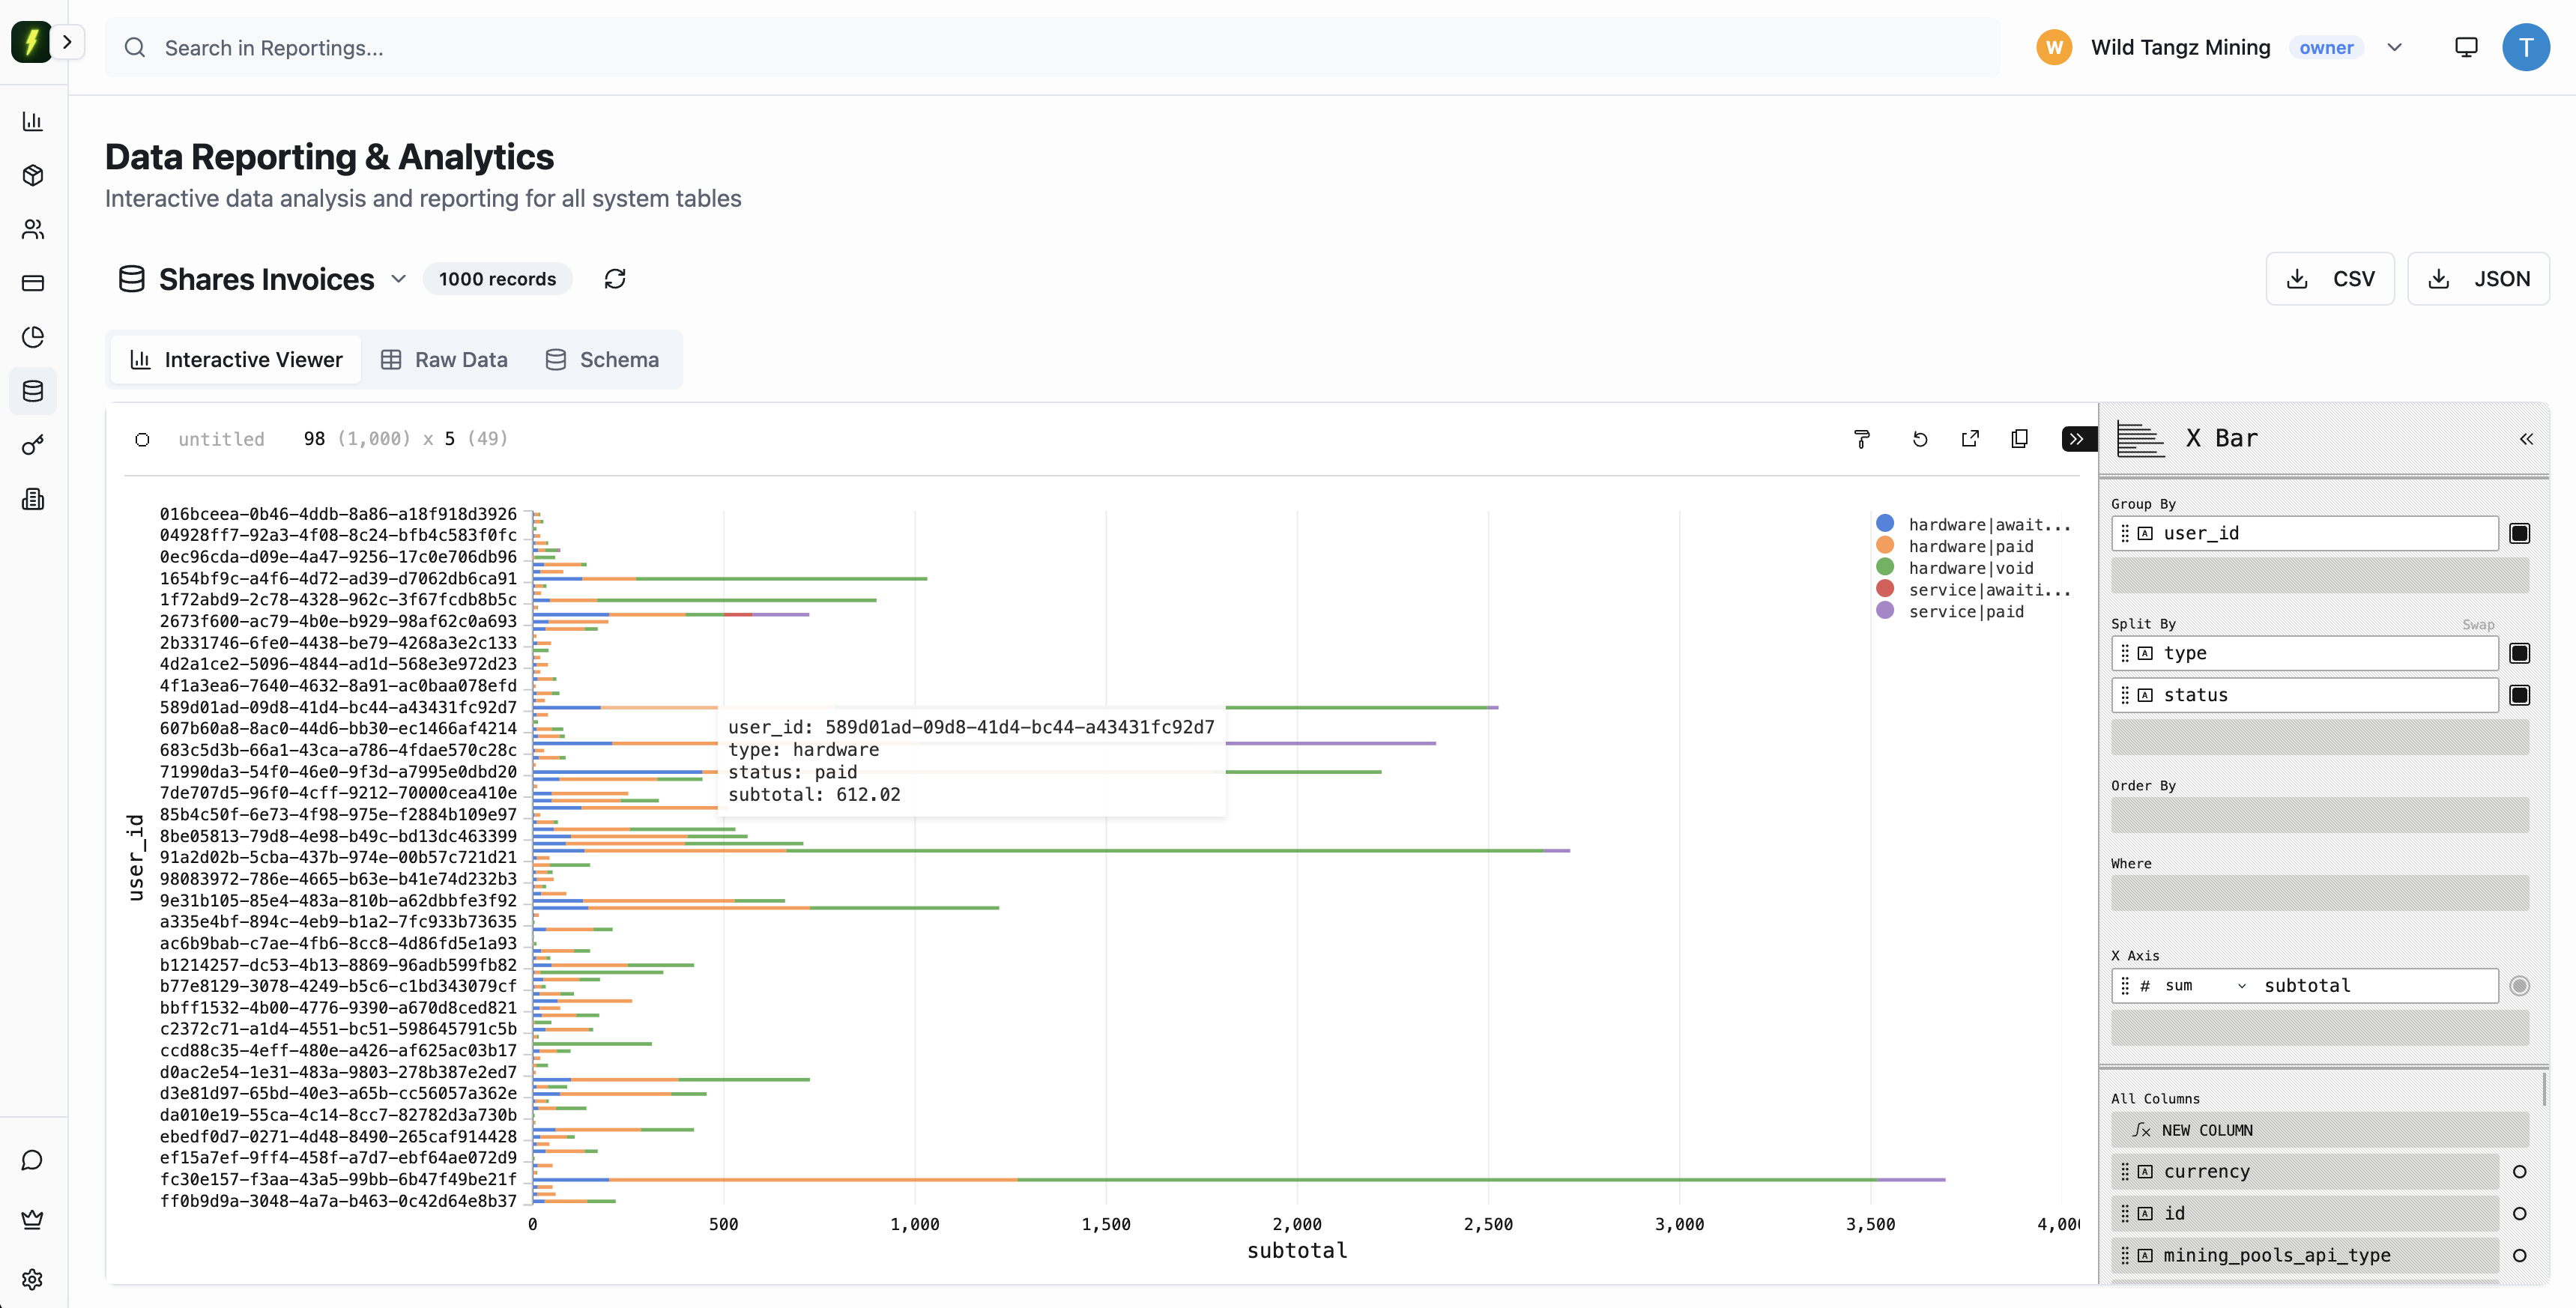
Task: Expand the Shares Invoices table selector
Action: click(x=398, y=279)
